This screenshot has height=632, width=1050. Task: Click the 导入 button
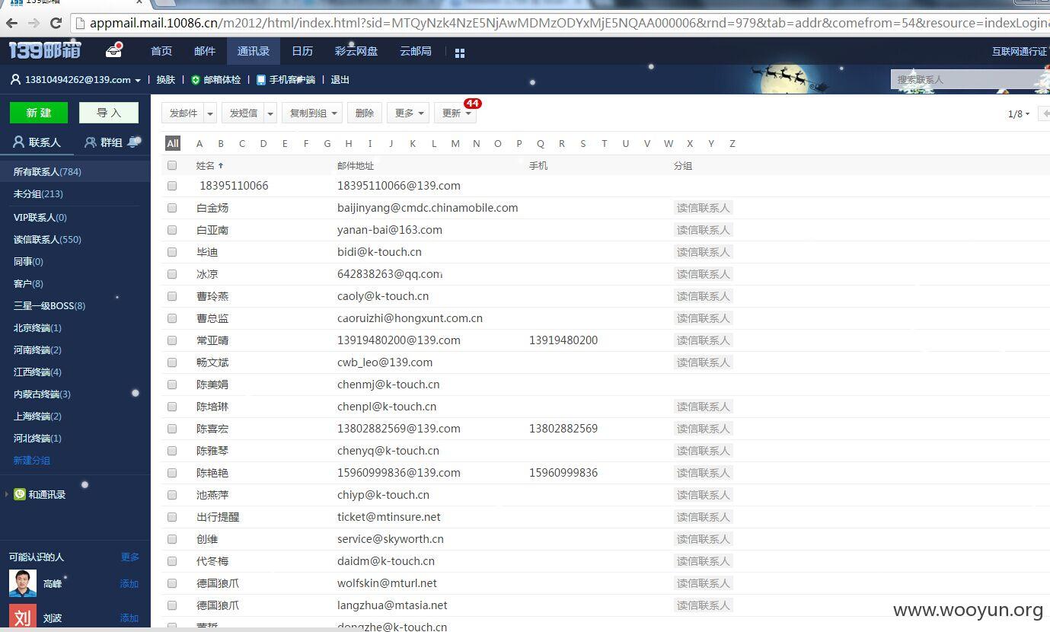click(109, 113)
